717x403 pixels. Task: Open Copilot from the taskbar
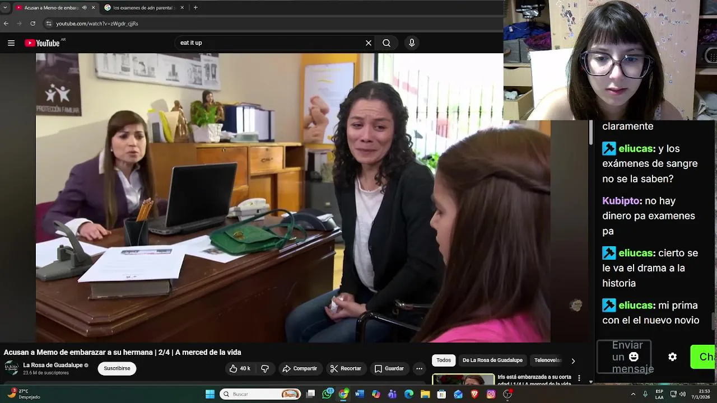pos(376,394)
